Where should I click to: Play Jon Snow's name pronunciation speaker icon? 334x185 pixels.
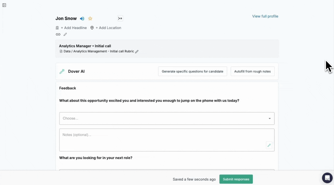(x=82, y=18)
